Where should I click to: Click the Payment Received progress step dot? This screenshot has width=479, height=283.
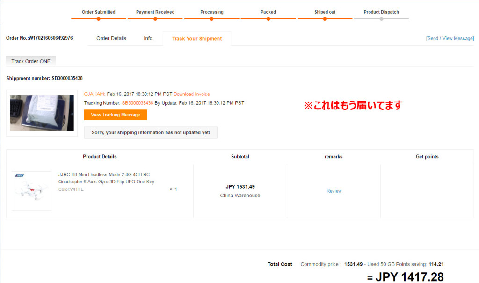coord(155,19)
